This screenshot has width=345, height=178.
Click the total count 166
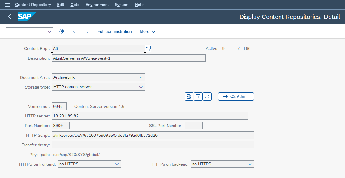click(247, 48)
